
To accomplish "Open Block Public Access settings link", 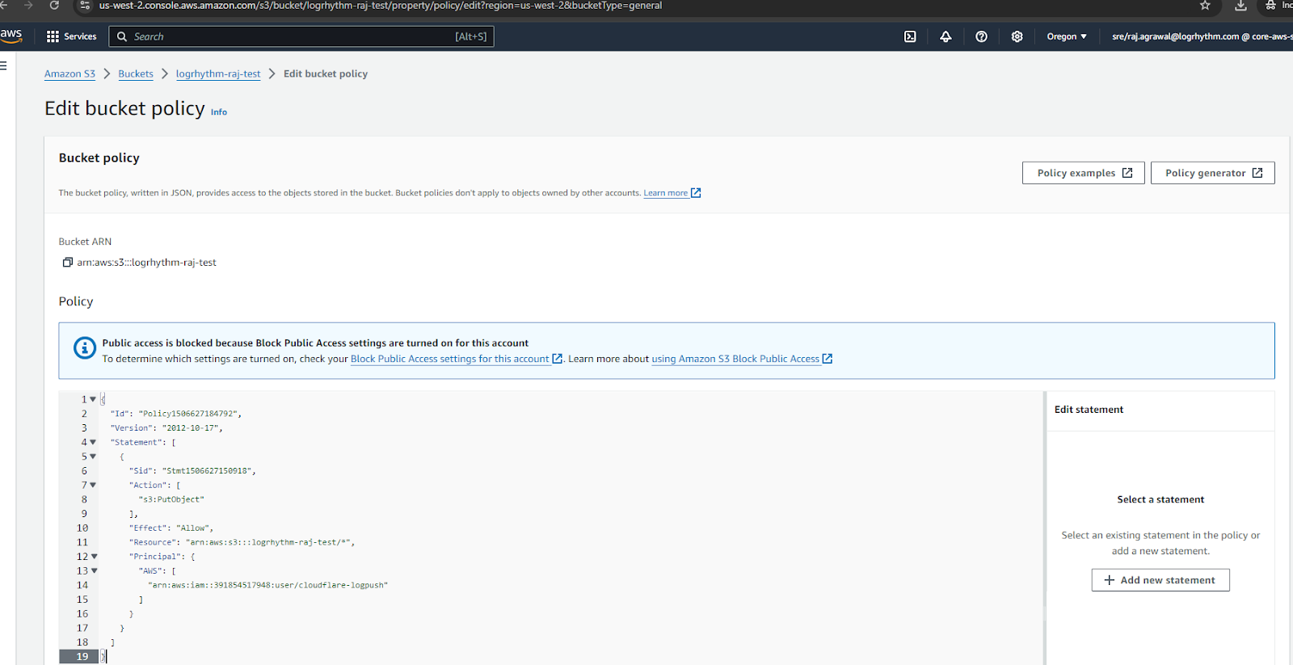I will pos(449,359).
